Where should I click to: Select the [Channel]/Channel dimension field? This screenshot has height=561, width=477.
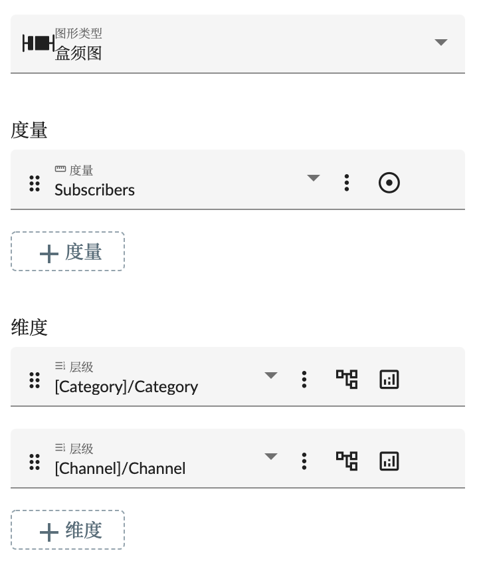[x=120, y=468]
